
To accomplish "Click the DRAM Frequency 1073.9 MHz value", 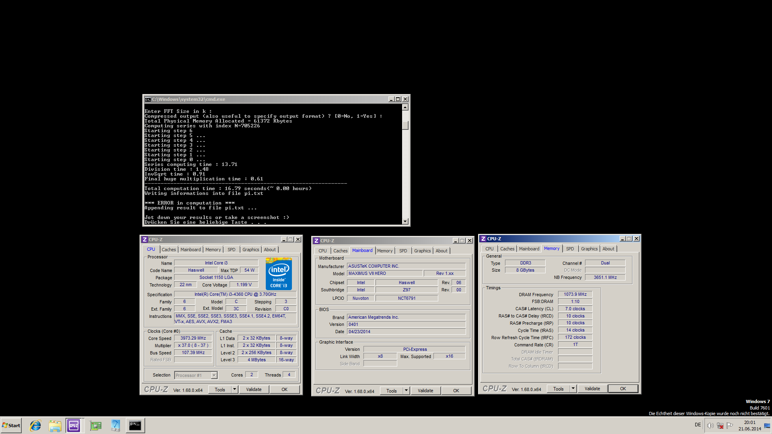I will click(575, 295).
